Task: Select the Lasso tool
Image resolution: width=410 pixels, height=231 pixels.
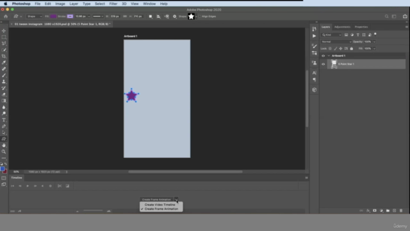Action: 4,43
